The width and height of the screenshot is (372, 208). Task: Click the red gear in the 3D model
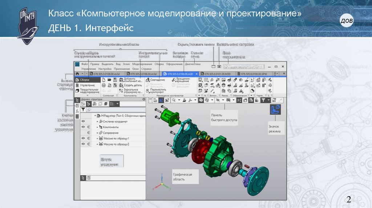(201, 152)
